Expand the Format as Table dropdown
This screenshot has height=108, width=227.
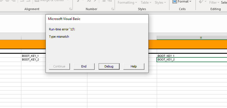click(146, 3)
